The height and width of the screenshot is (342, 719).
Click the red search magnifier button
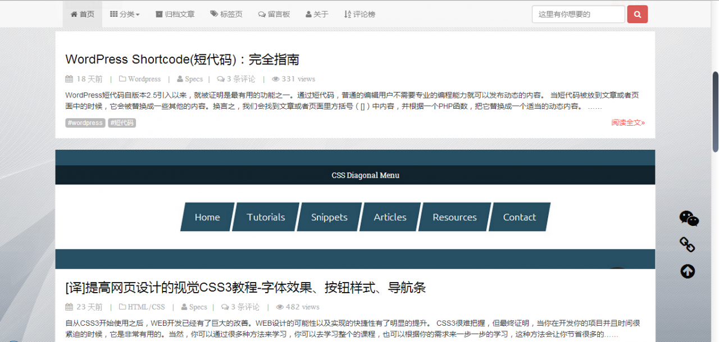click(637, 14)
